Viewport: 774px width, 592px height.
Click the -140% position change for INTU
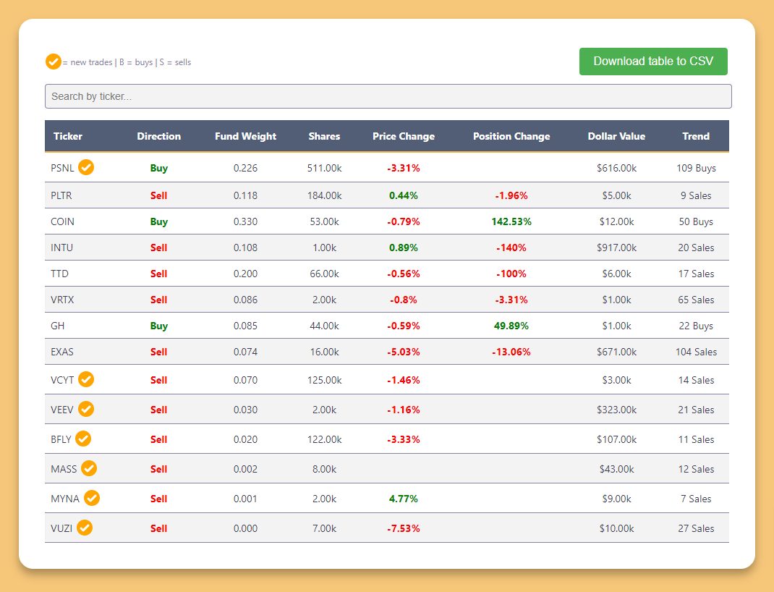coord(511,248)
